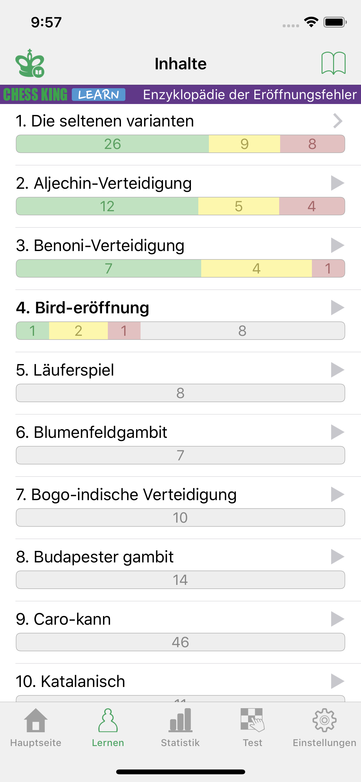Open Bogo-indische Verteidigung chapter
The height and width of the screenshot is (782, 361).
click(126, 494)
